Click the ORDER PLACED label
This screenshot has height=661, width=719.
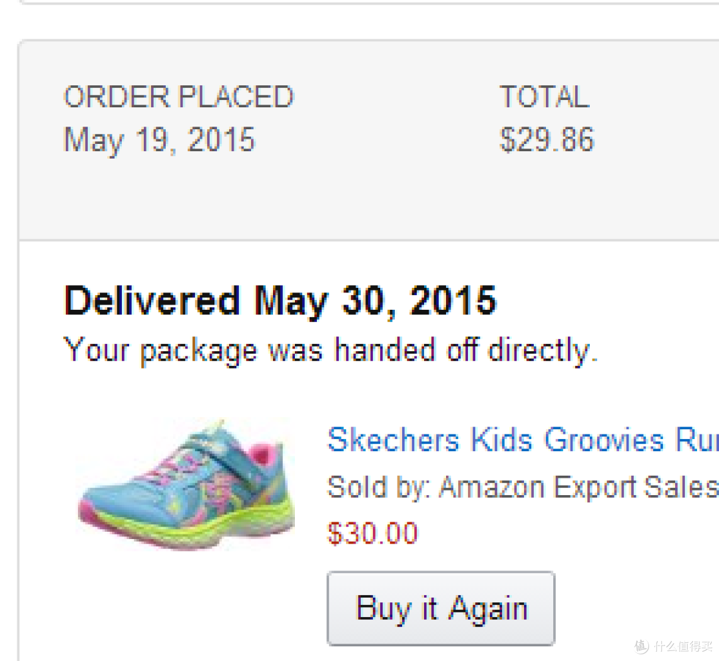178,97
